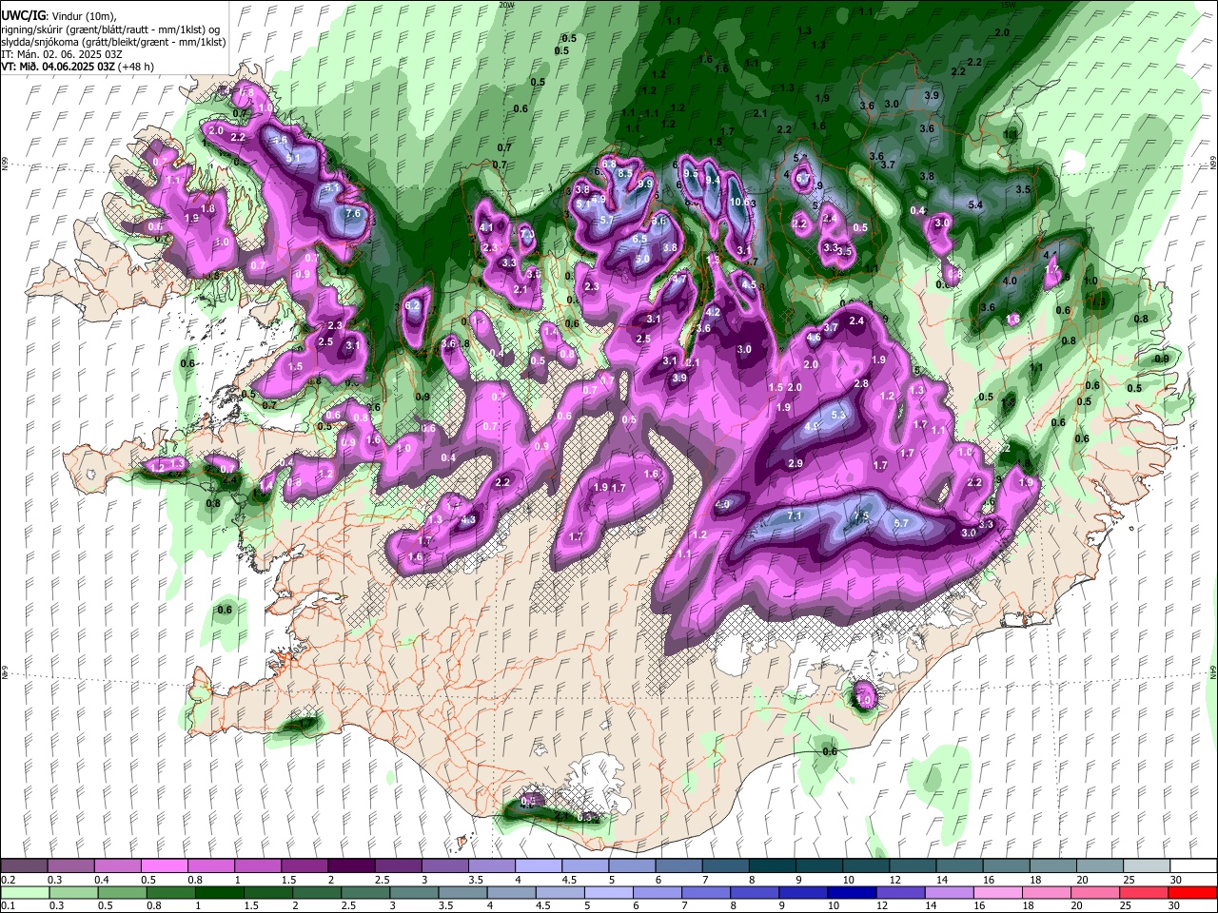Click the rain legend swatch between 0.5 and 0.8

point(122,892)
